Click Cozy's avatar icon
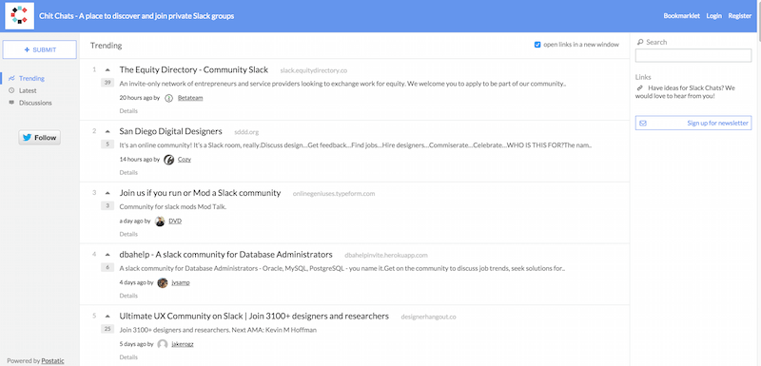 [x=169, y=160]
